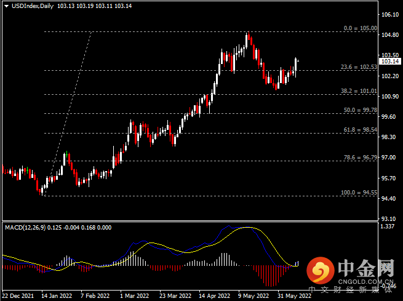The image size is (403, 301).
Task: Select the 38.2 = 101.01 retracement label
Action: 359,90
